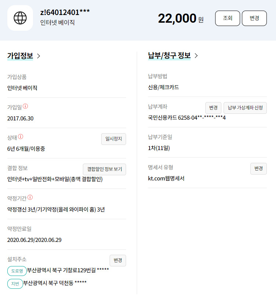This screenshot has height=299, width=276.
Task: Expand 가입정보 section chevron
Action: pyautogui.click(x=39, y=56)
